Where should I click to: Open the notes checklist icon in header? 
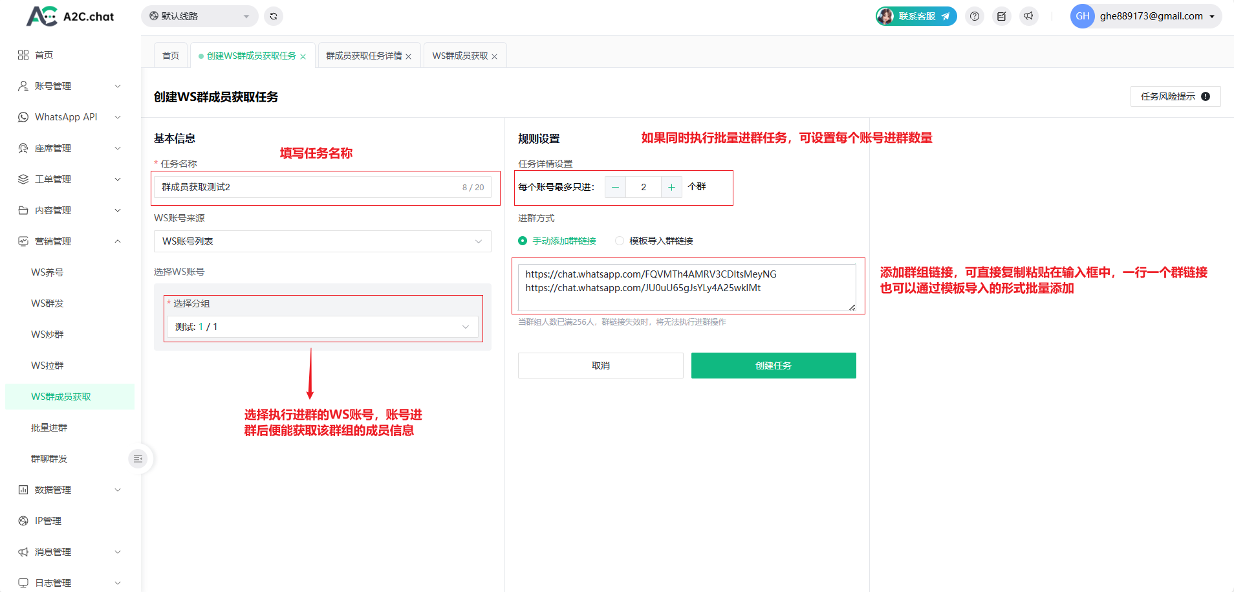(x=1001, y=16)
